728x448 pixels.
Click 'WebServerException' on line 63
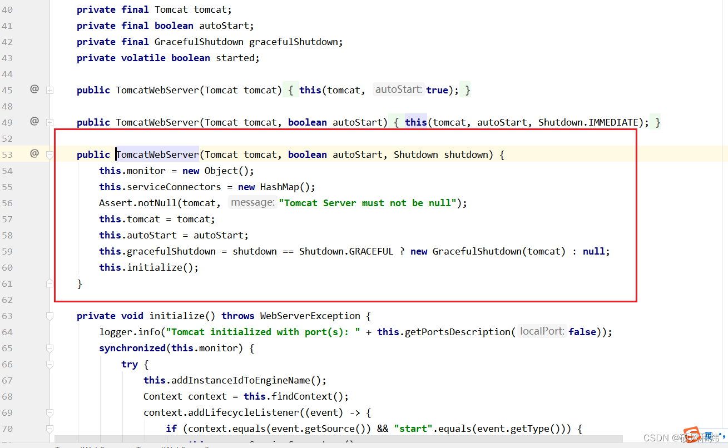pos(310,316)
